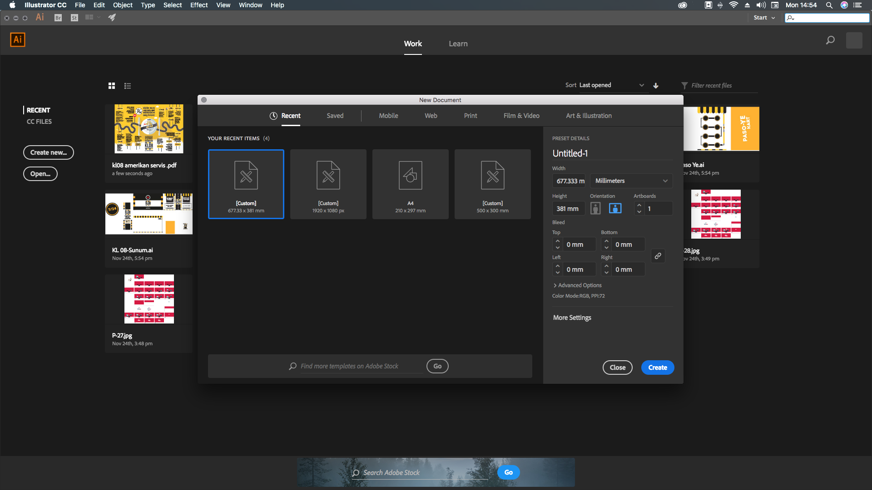
Task: Click the blue Go button for Adobe Stock
Action: [509, 472]
